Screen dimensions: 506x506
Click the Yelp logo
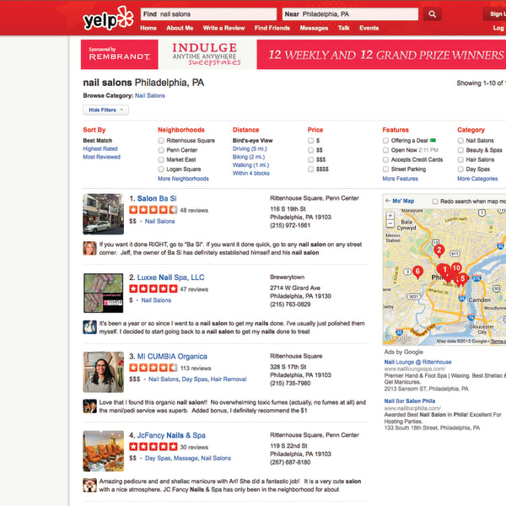pyautogui.click(x=108, y=19)
